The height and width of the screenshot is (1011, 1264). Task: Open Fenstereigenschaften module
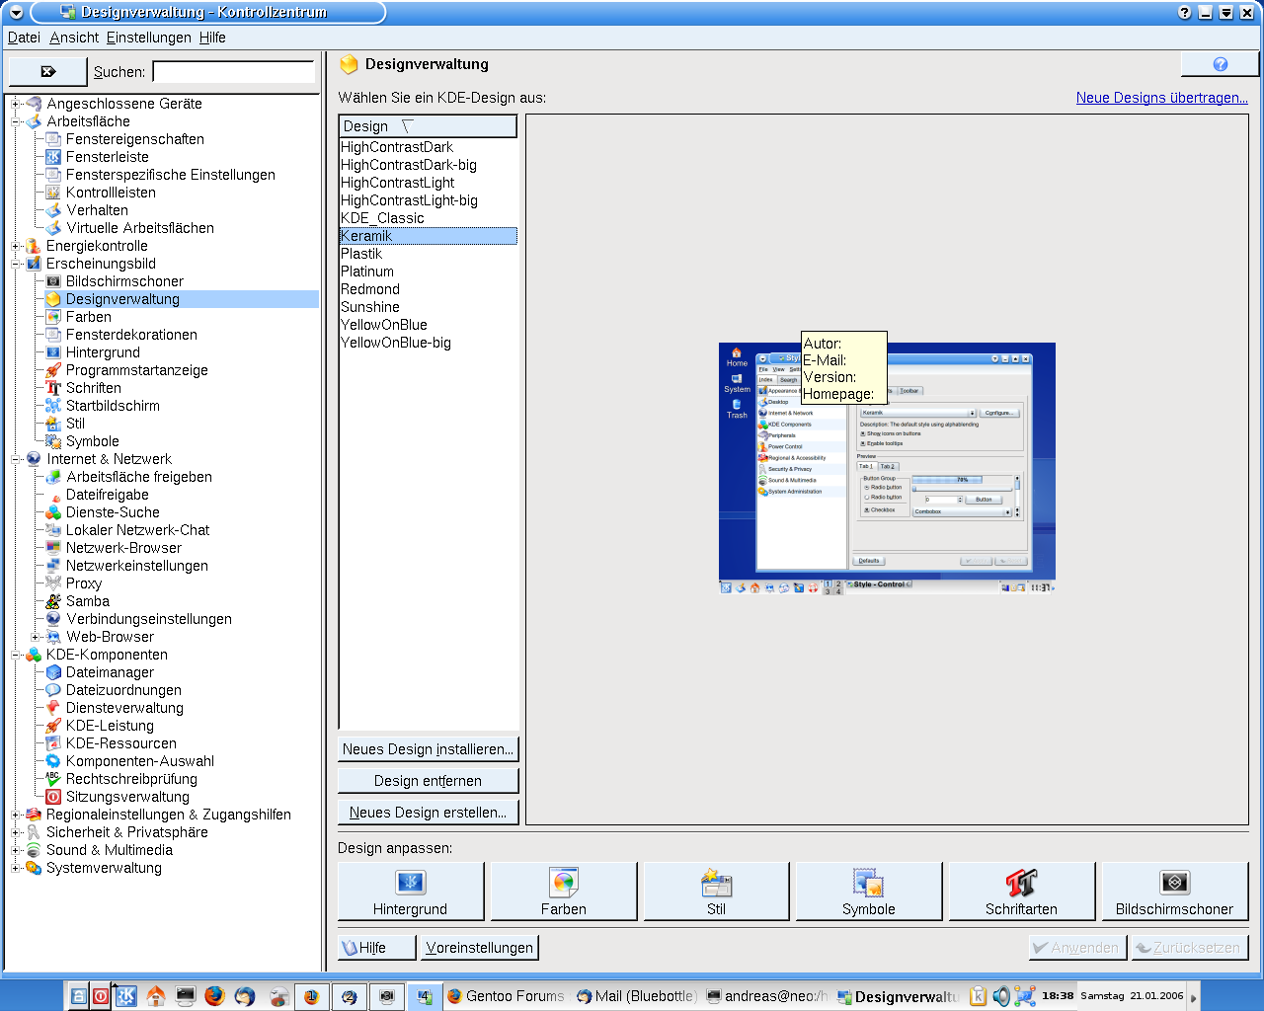134,139
